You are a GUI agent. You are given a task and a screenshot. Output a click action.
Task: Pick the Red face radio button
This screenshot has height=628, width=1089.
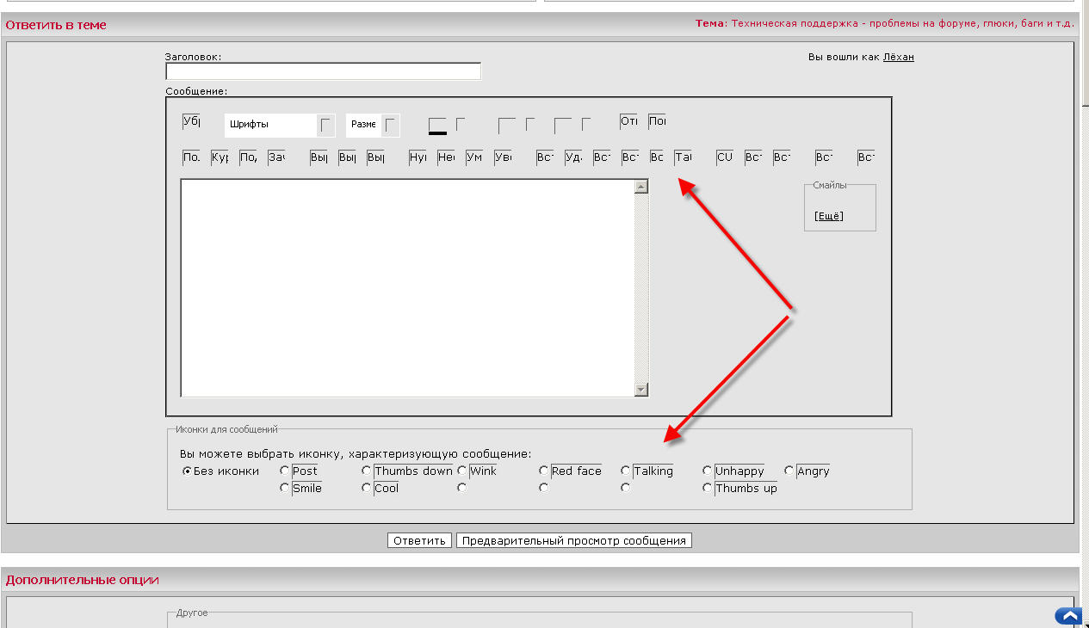coord(544,471)
